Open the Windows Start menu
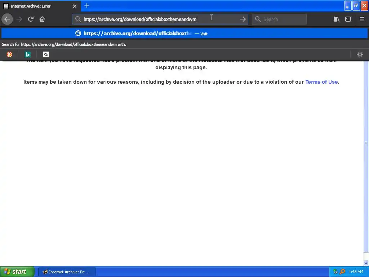The height and width of the screenshot is (277, 369). (x=17, y=272)
